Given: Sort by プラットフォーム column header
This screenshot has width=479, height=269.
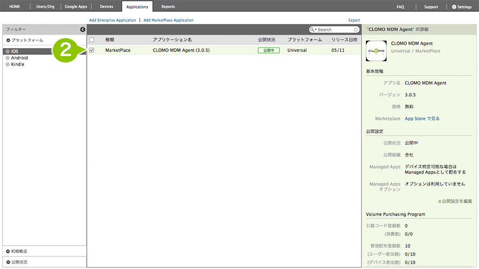Looking at the screenshot, I should click(304, 40).
